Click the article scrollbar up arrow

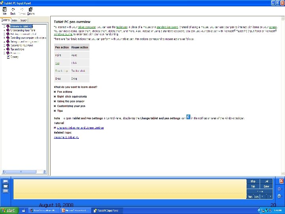tap(283, 18)
